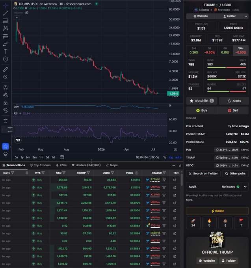Click the trash remove drawings icon
The height and width of the screenshot is (268, 251).
click(6, 121)
